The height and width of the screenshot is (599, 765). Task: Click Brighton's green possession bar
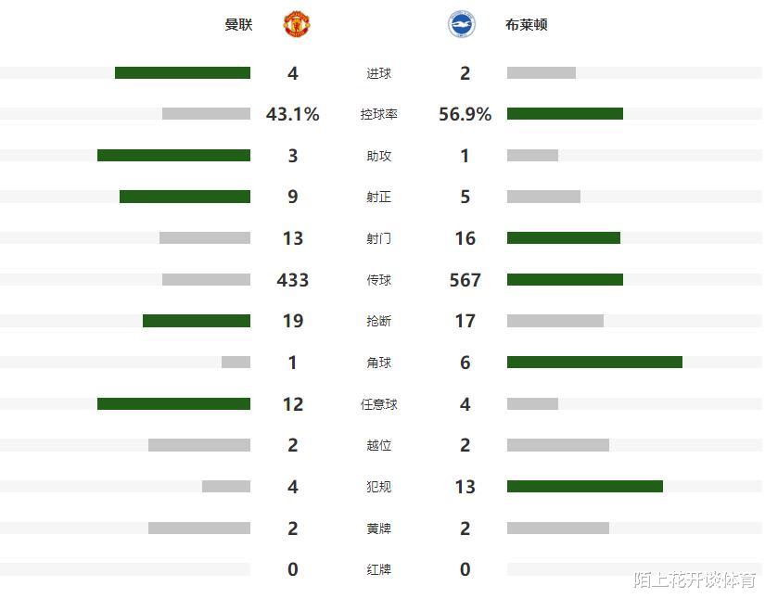click(x=565, y=114)
